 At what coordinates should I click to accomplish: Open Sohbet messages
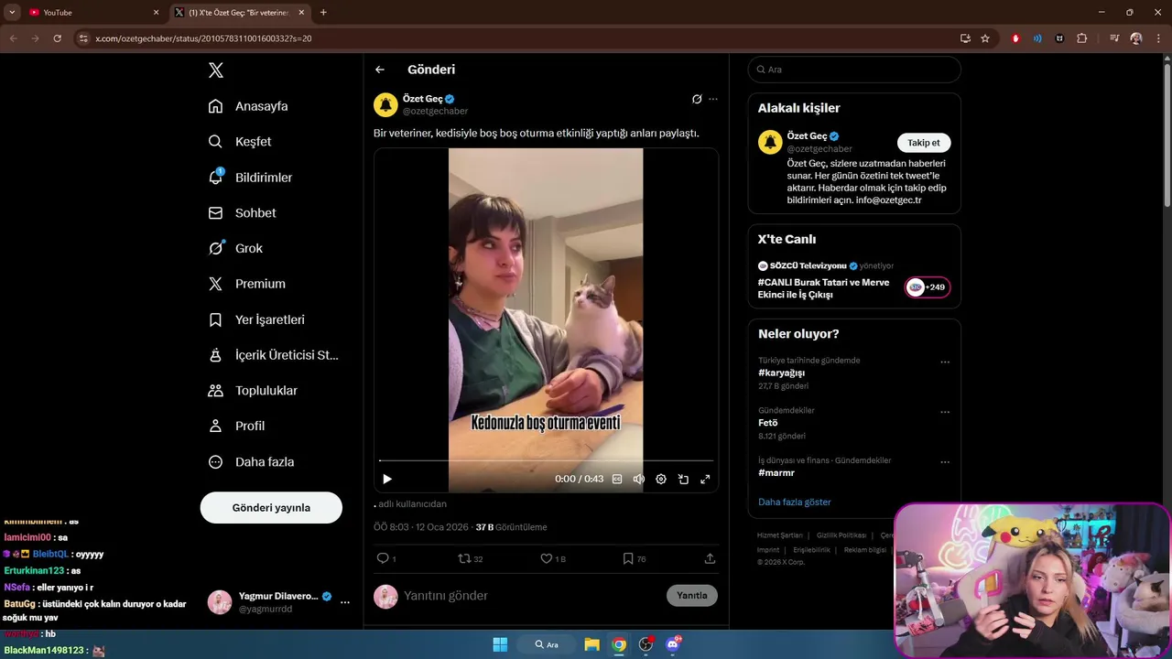click(242, 212)
